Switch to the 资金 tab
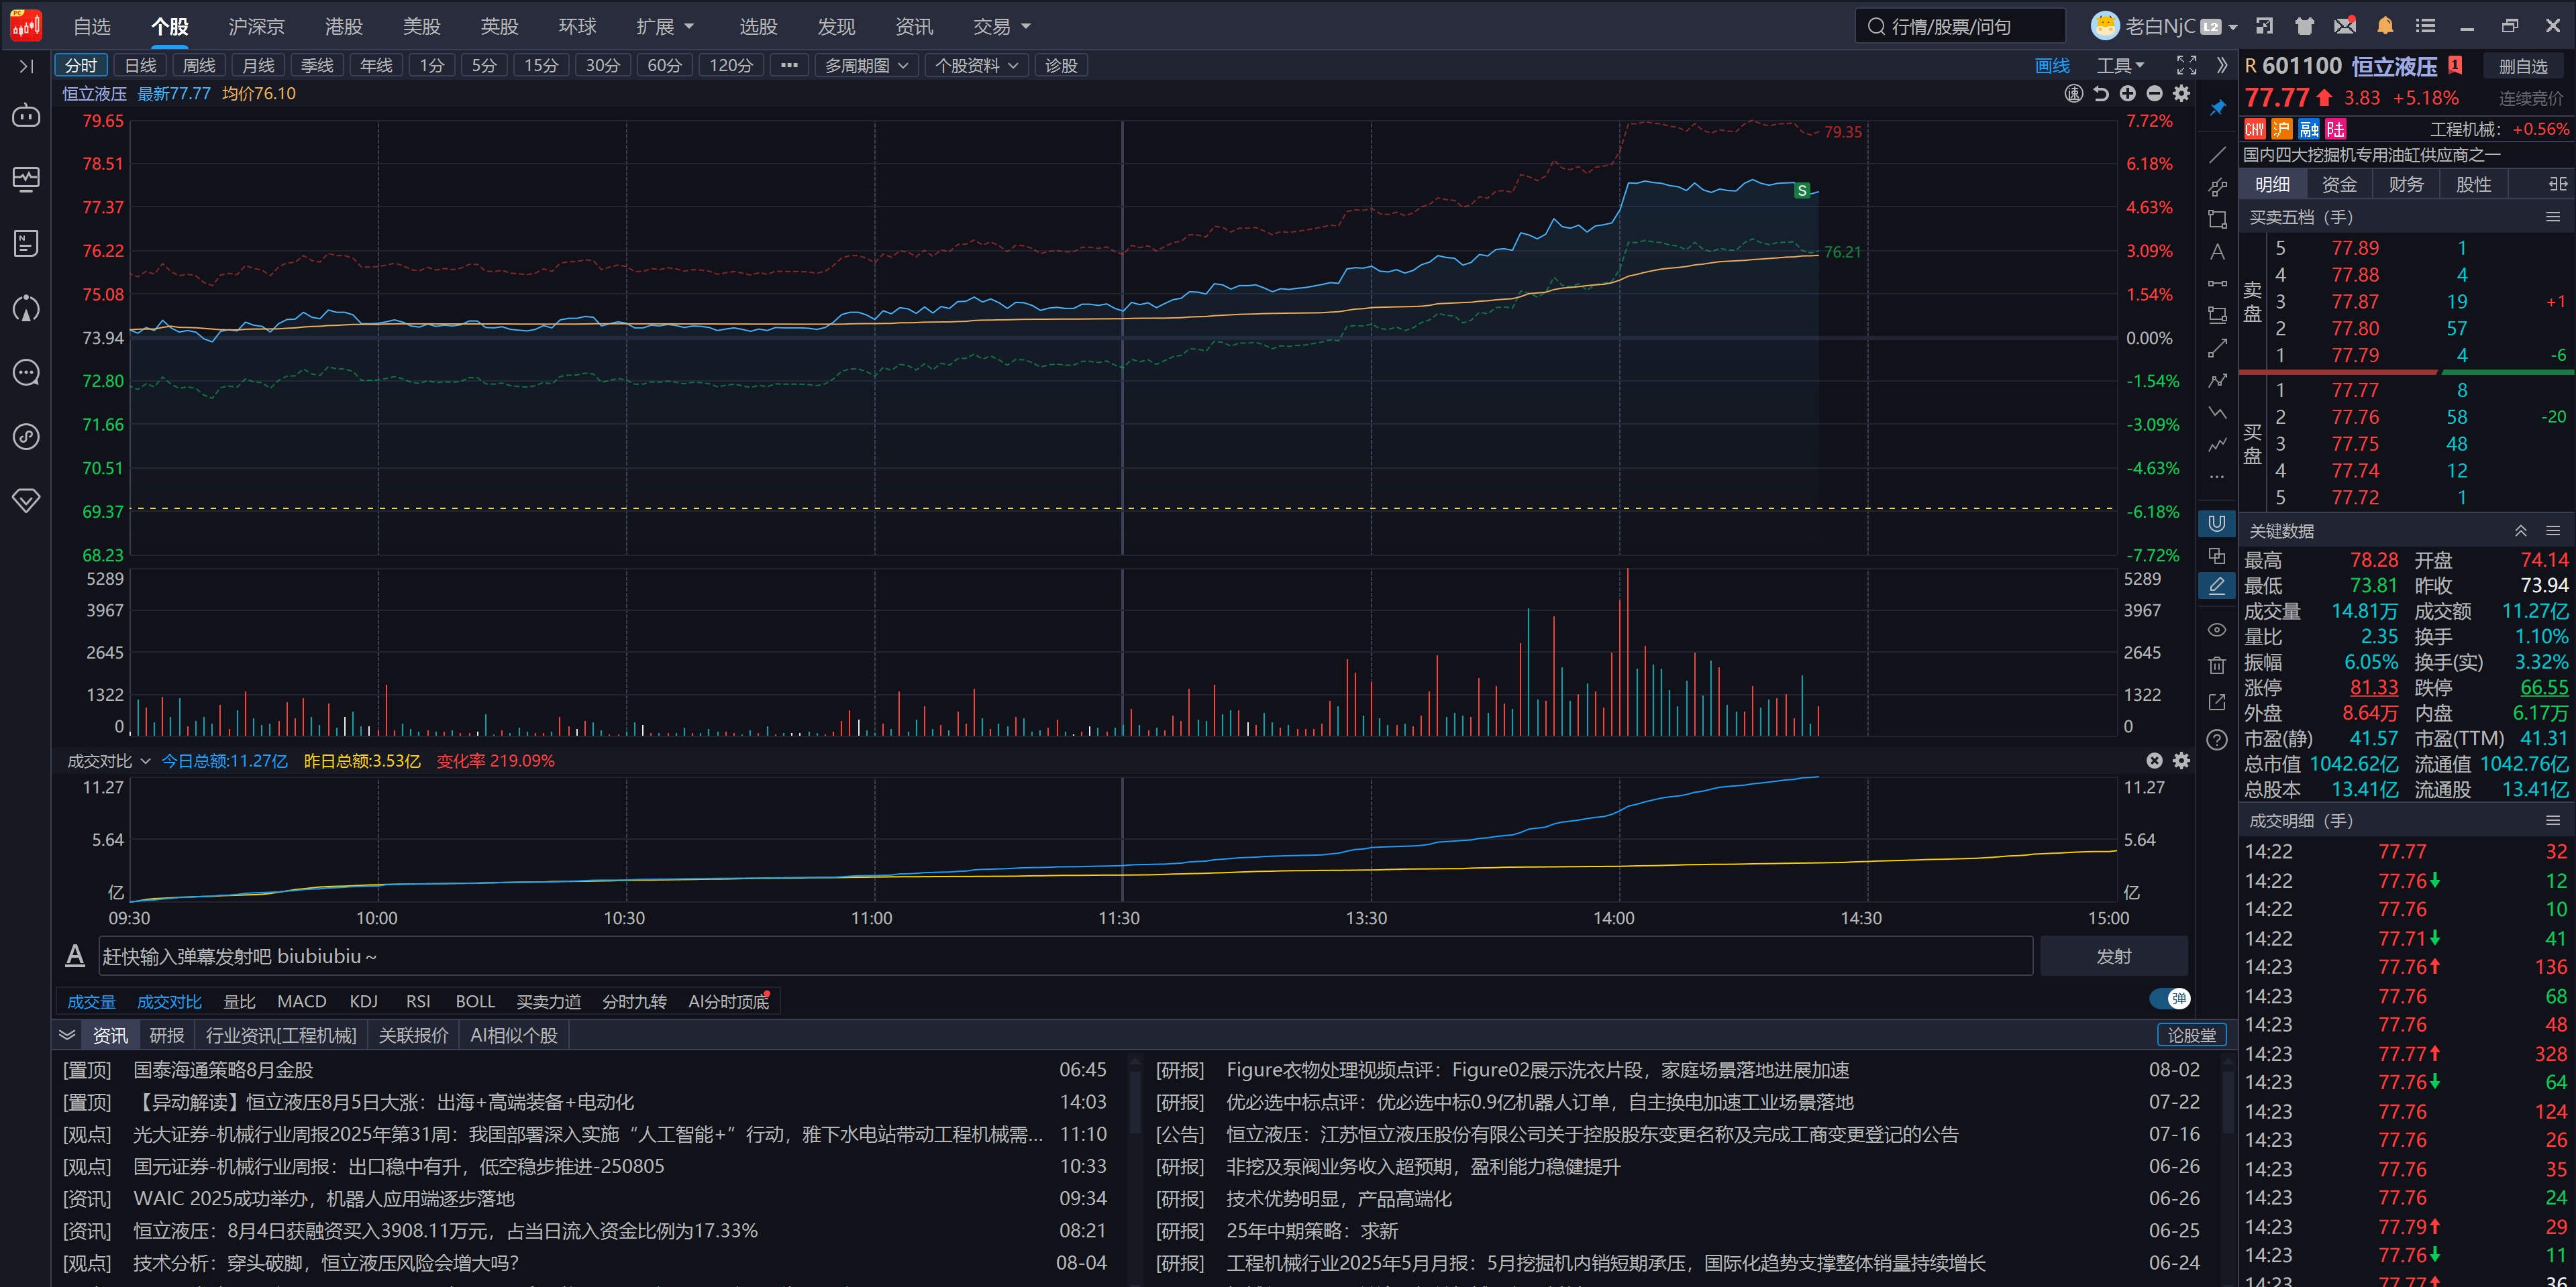The image size is (2576, 1287). point(2339,184)
